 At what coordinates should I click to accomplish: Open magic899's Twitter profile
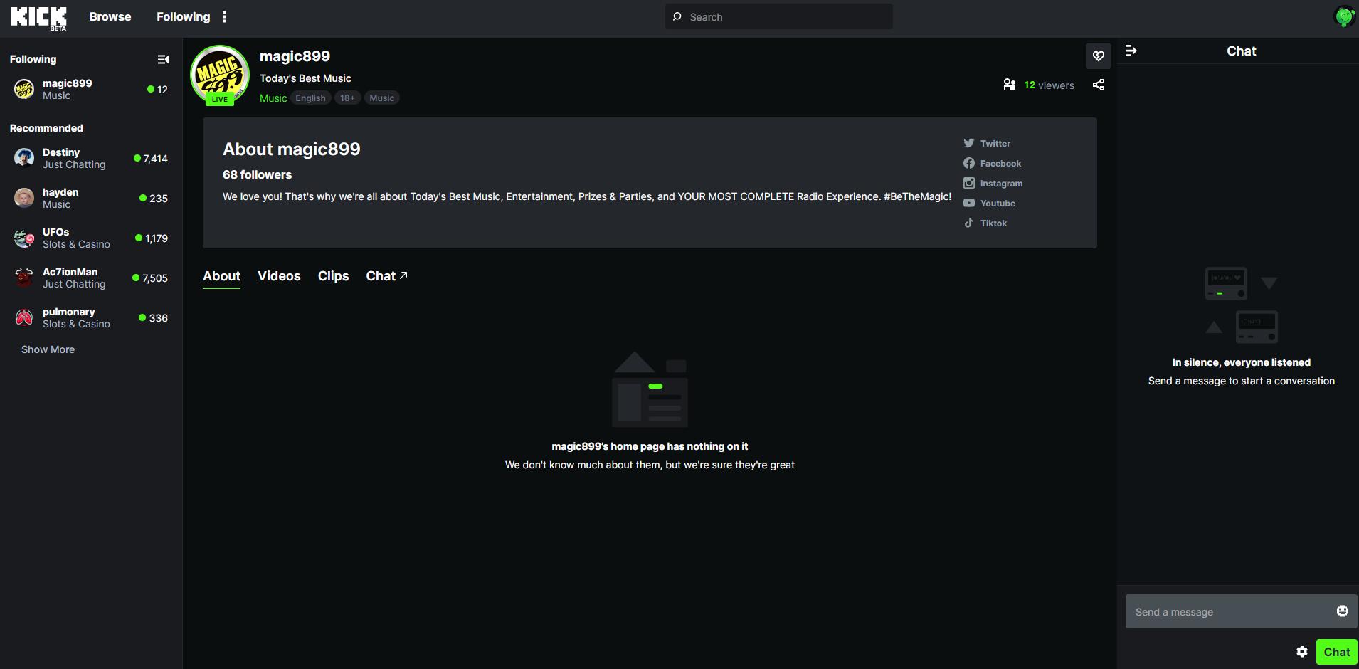(995, 143)
